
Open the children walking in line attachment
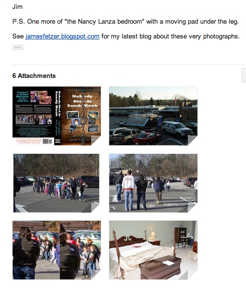[x=57, y=183]
